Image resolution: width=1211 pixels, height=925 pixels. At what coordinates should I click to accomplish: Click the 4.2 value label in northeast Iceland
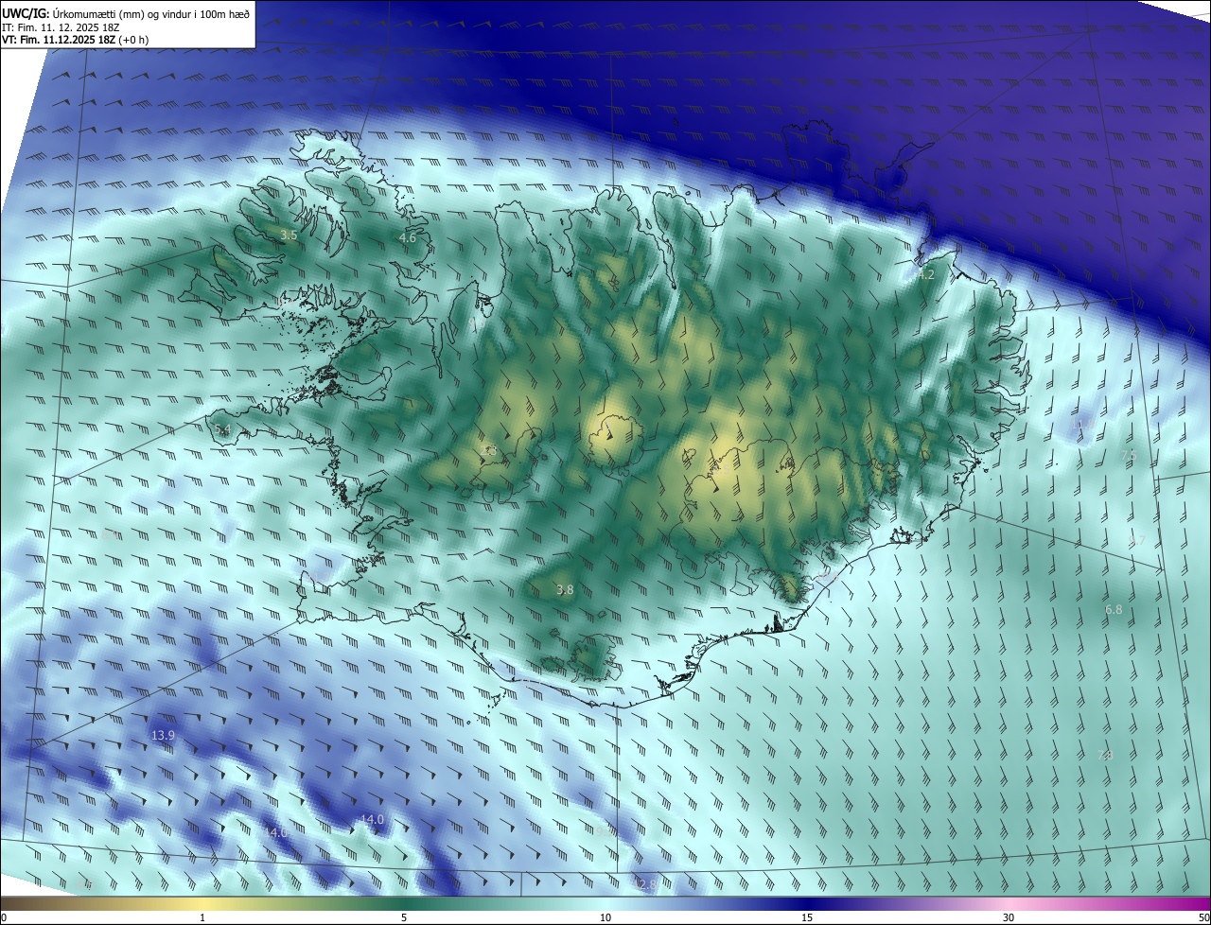coord(926,275)
